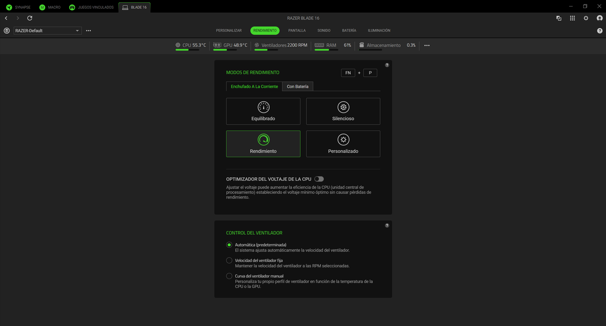Go back with the back arrow
The width and height of the screenshot is (606, 326).
[x=6, y=18]
